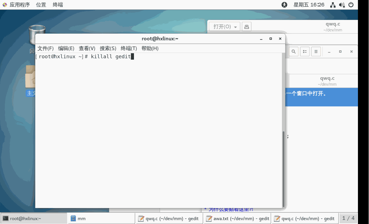369x224 pixels.
Task: Click the network connection icon in top bar
Action: (x=333, y=5)
